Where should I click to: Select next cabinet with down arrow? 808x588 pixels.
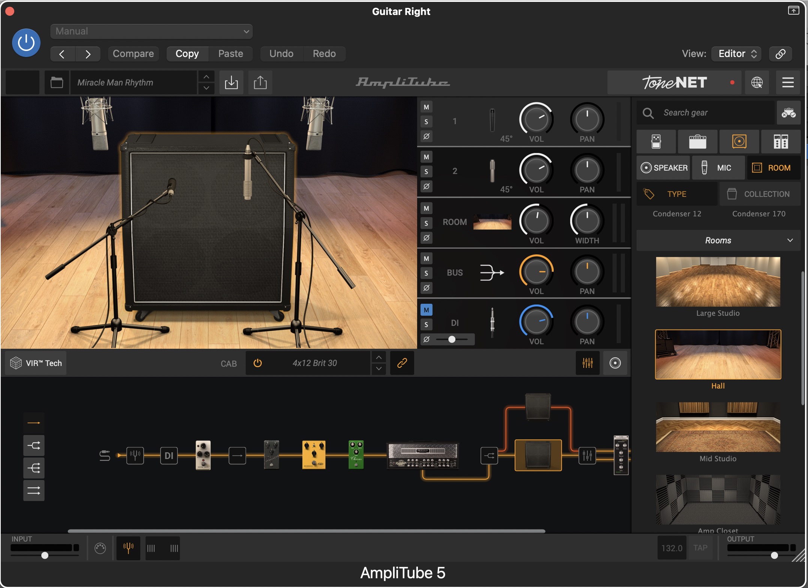pyautogui.click(x=379, y=369)
